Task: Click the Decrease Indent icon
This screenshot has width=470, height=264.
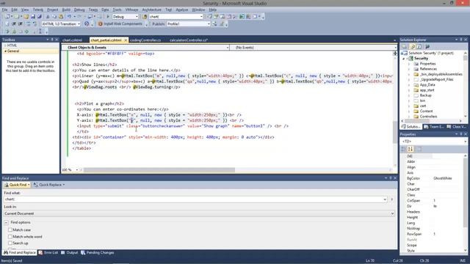Action: click(14, 24)
